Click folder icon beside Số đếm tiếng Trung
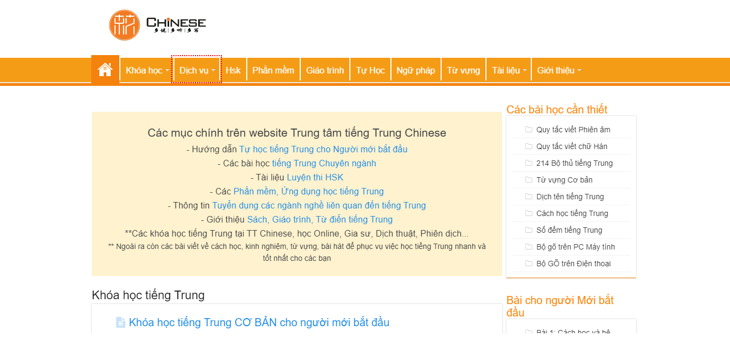 coord(529,230)
